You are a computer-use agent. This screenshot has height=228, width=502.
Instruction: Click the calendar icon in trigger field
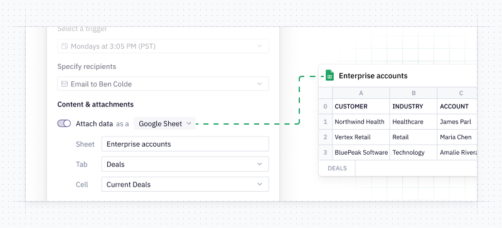tap(65, 46)
